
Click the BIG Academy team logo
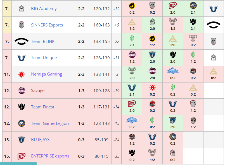click(x=22, y=9)
